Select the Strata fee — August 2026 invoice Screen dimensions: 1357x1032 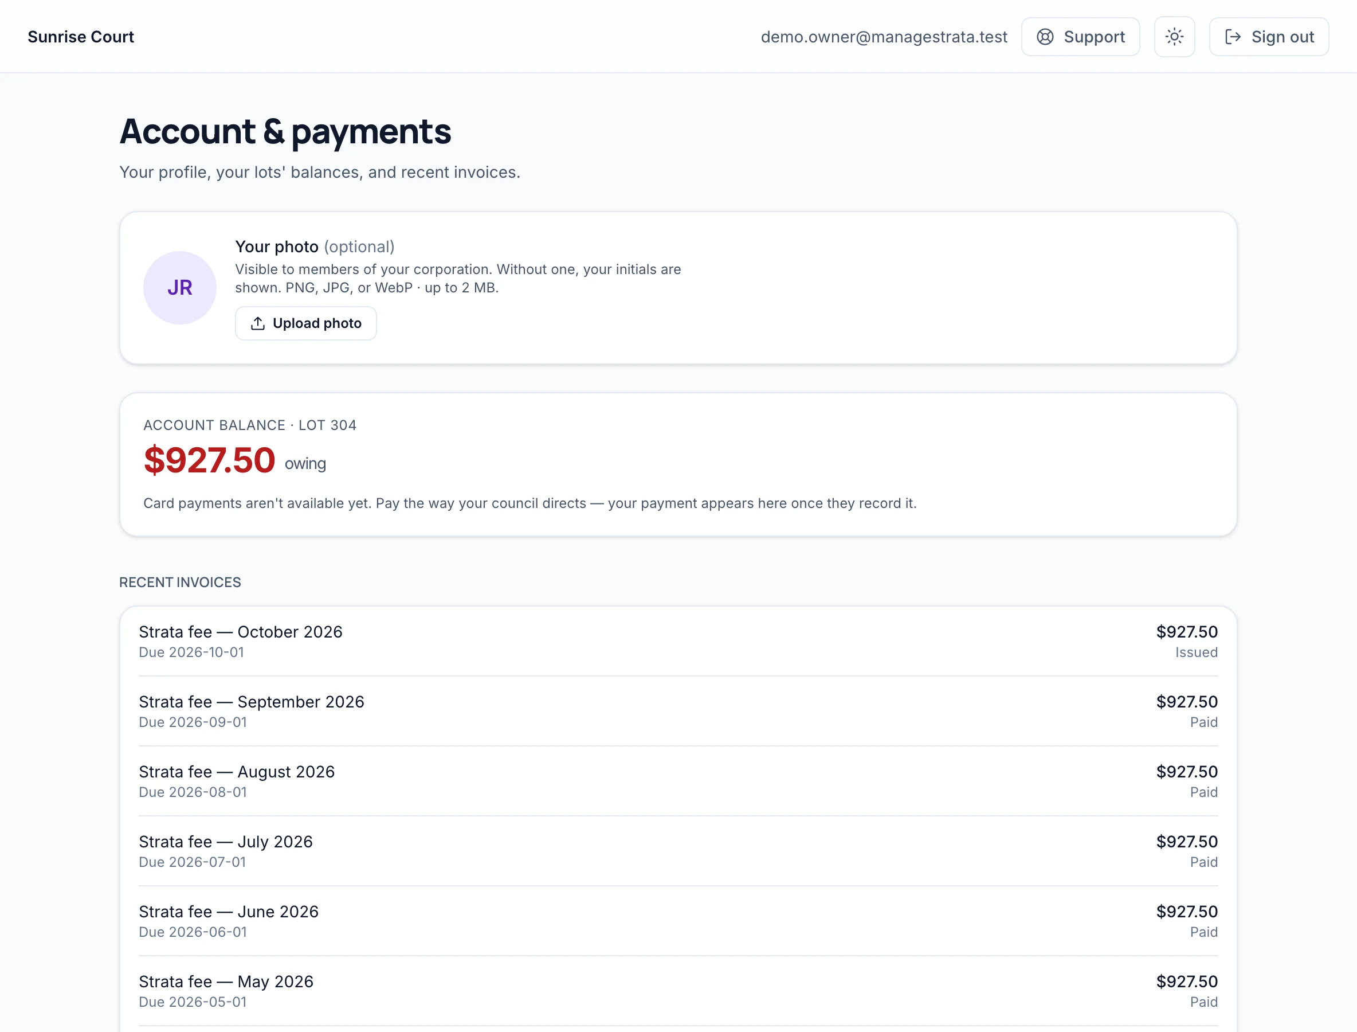[x=678, y=781]
